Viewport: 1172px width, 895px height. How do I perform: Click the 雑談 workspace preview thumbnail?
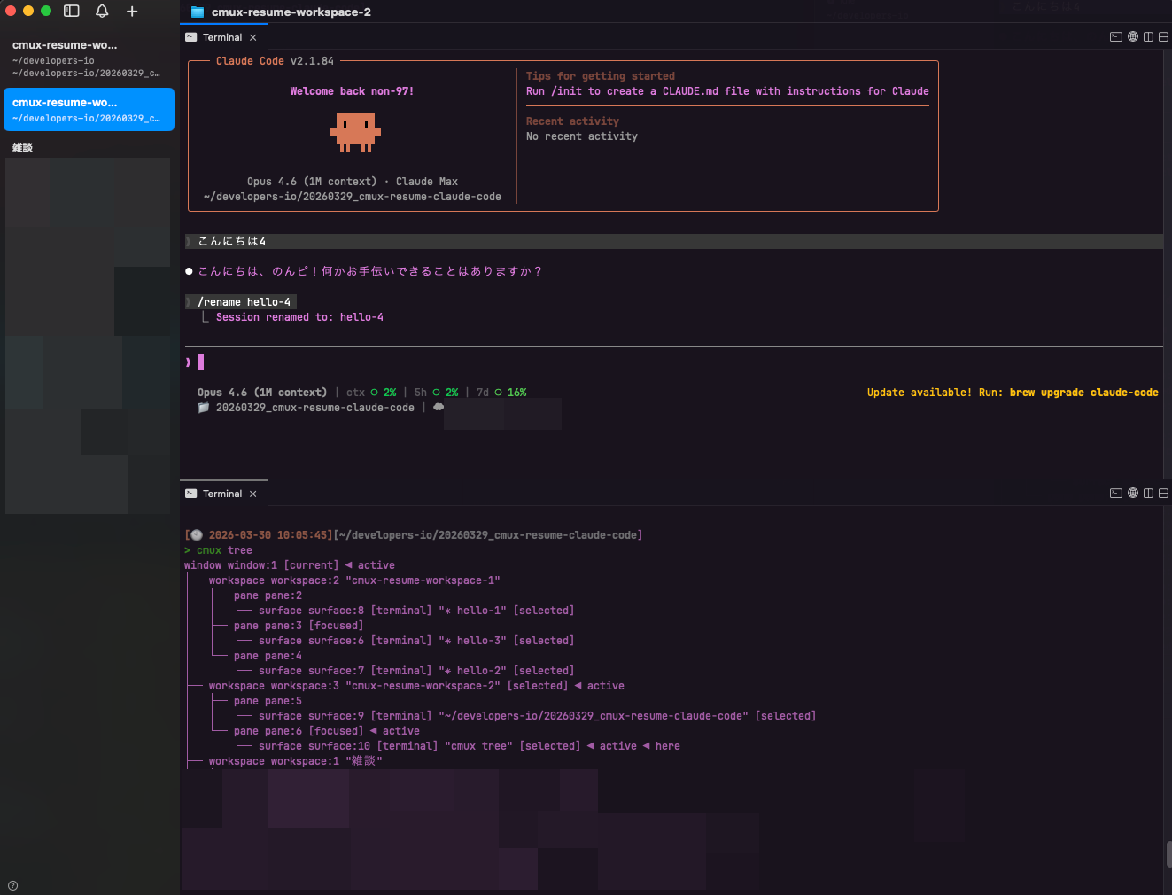87,335
